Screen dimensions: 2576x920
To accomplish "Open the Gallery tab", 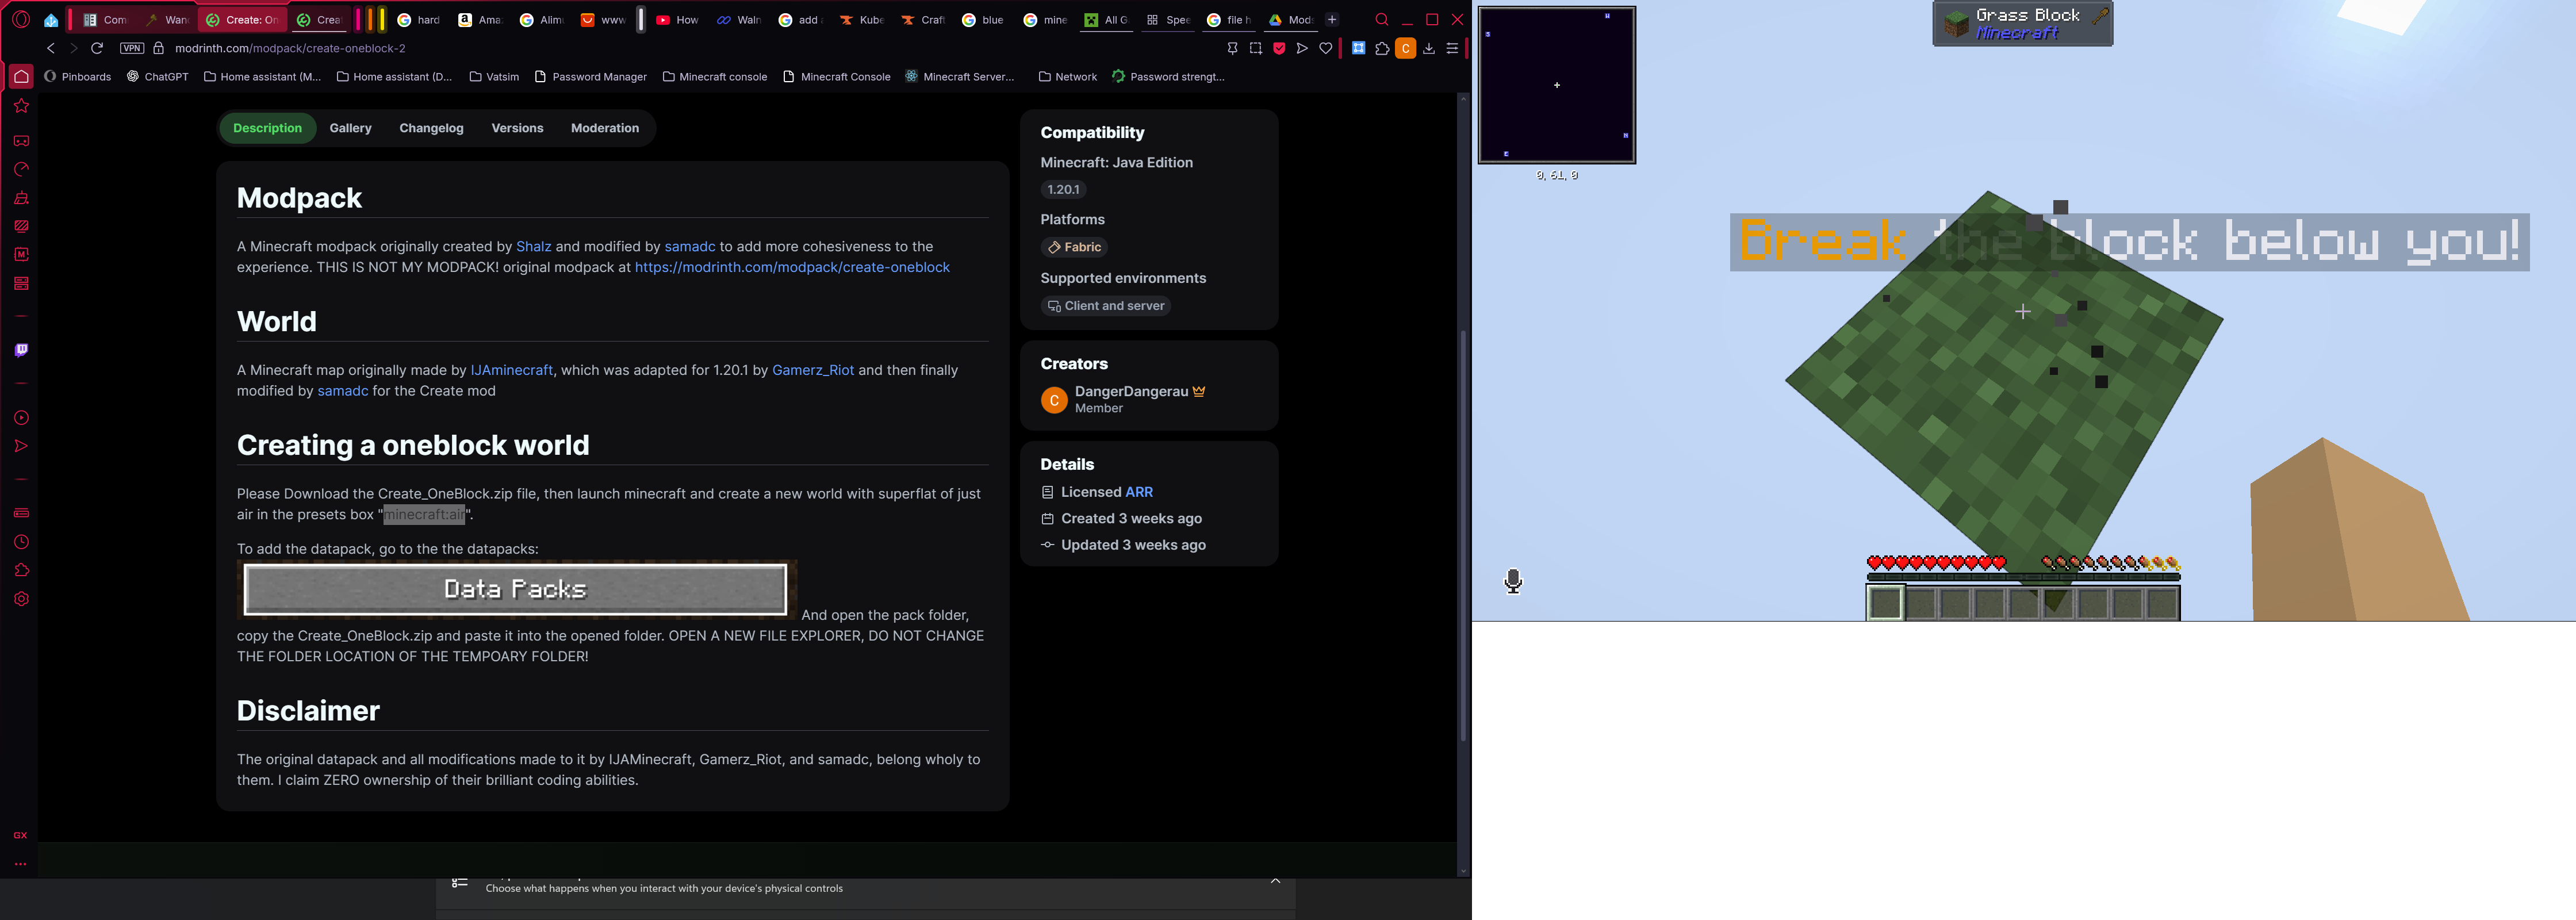I will [350, 128].
